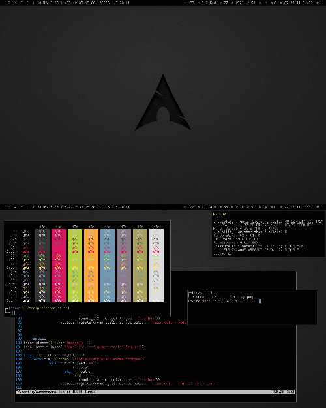This screenshot has width=326, height=408.
Task: Click the layout indicator icon in the top monitor's bar
Action: tap(323, 3)
